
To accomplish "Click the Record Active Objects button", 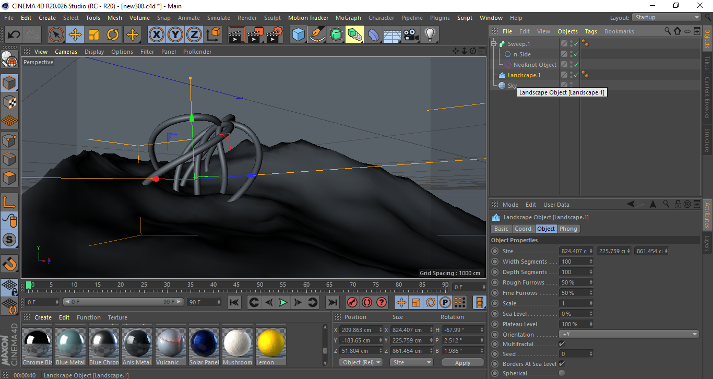I will [352, 302].
